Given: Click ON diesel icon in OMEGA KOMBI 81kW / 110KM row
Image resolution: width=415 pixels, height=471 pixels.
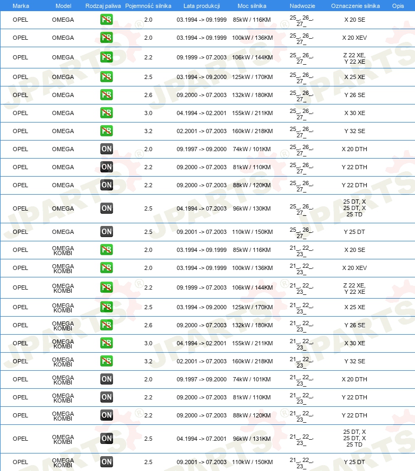Looking at the screenshot, I should 106,397.
